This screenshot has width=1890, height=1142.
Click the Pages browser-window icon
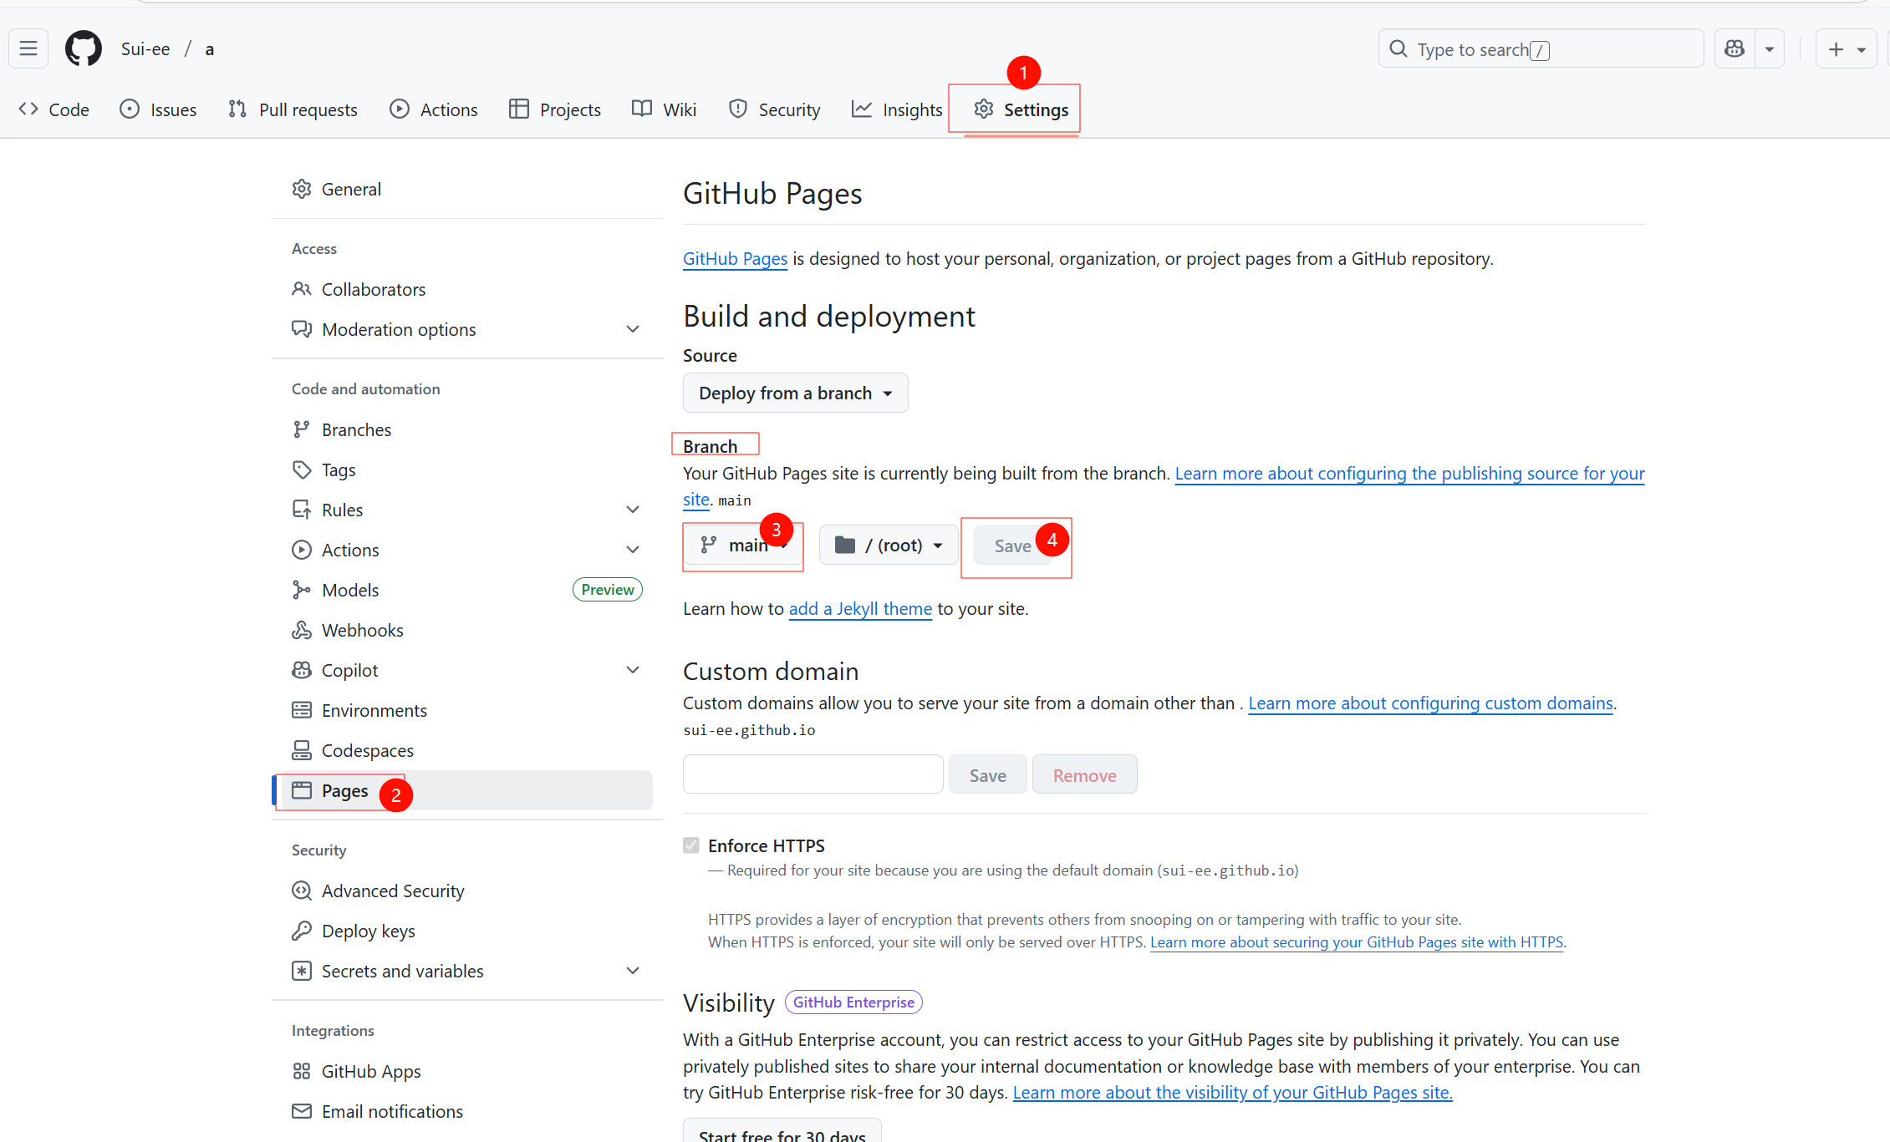click(x=302, y=790)
